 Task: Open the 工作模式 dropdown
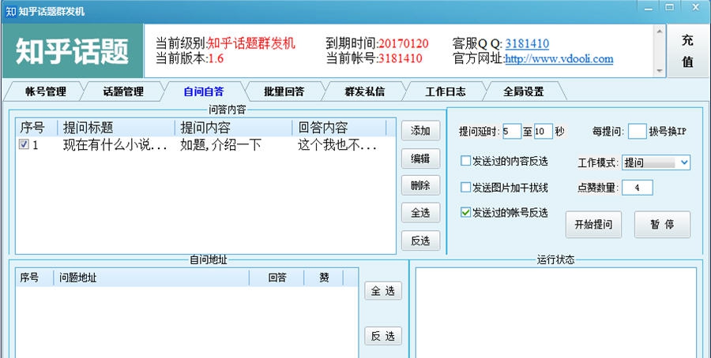pyautogui.click(x=656, y=163)
